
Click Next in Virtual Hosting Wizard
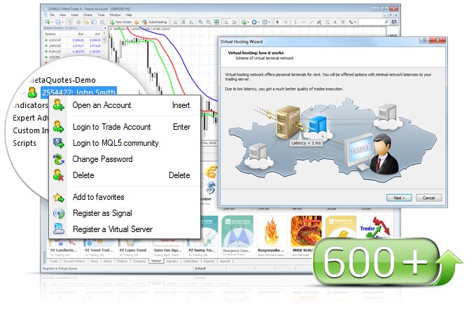(x=399, y=198)
